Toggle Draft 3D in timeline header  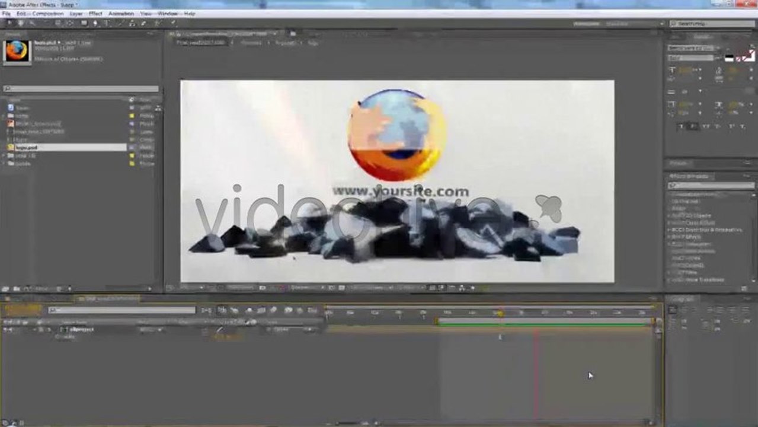(x=234, y=310)
